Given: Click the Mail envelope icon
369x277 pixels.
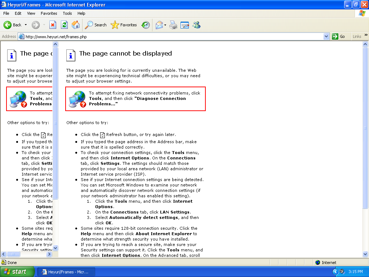Looking at the screenshot, I should (x=159, y=25).
